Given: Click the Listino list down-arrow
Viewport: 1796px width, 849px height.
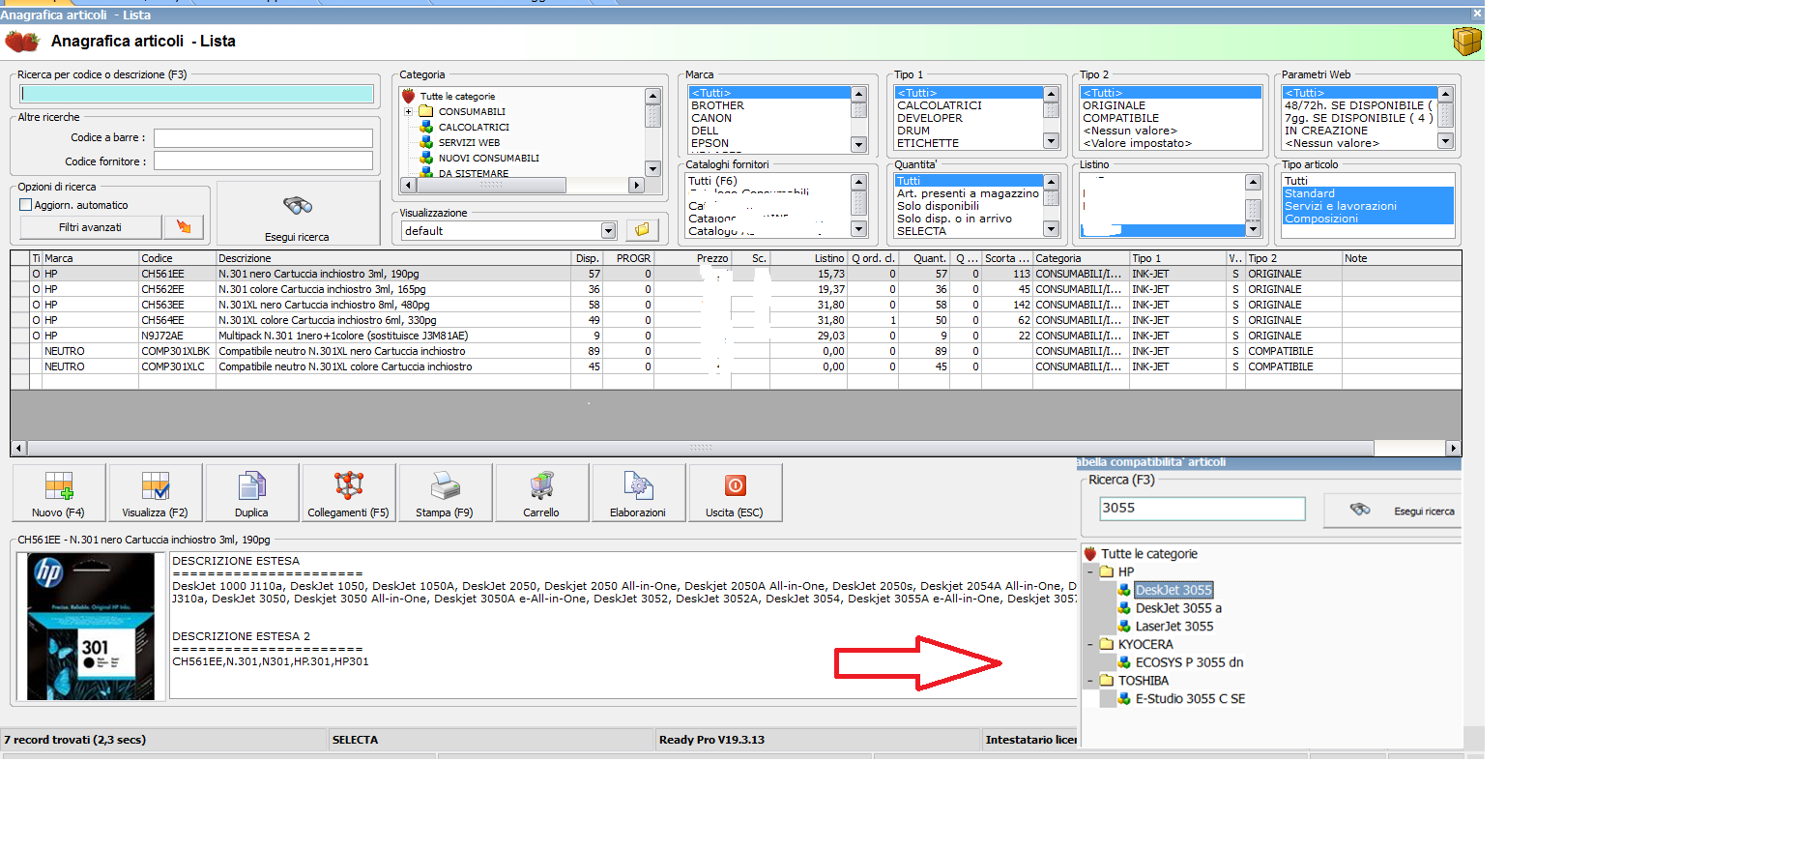Looking at the screenshot, I should point(1253,229).
